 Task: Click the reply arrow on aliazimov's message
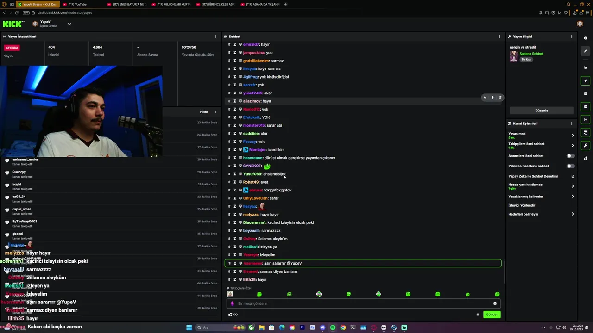pyautogui.click(x=485, y=98)
